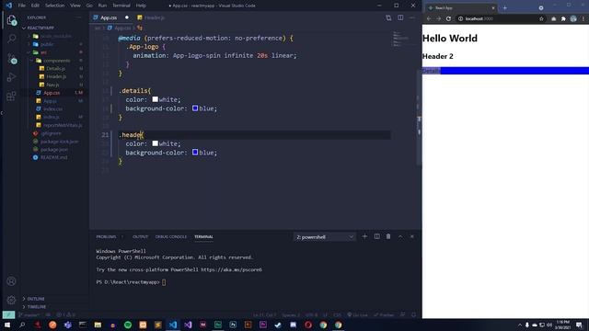Open the browser three-dot menu
Viewport: 589px width, 331px height.
(x=583, y=18)
